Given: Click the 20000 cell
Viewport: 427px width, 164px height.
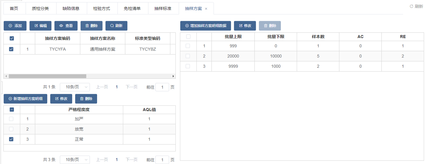Looking at the screenshot, I should pyautogui.click(x=233, y=56).
